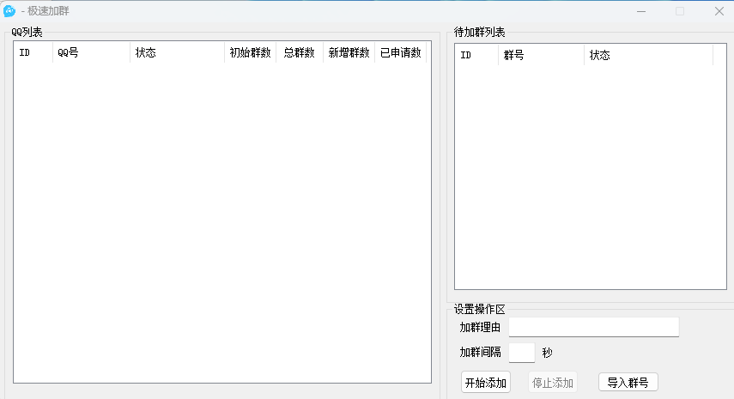Close the 极速加群 window
734x399 pixels.
coord(719,11)
